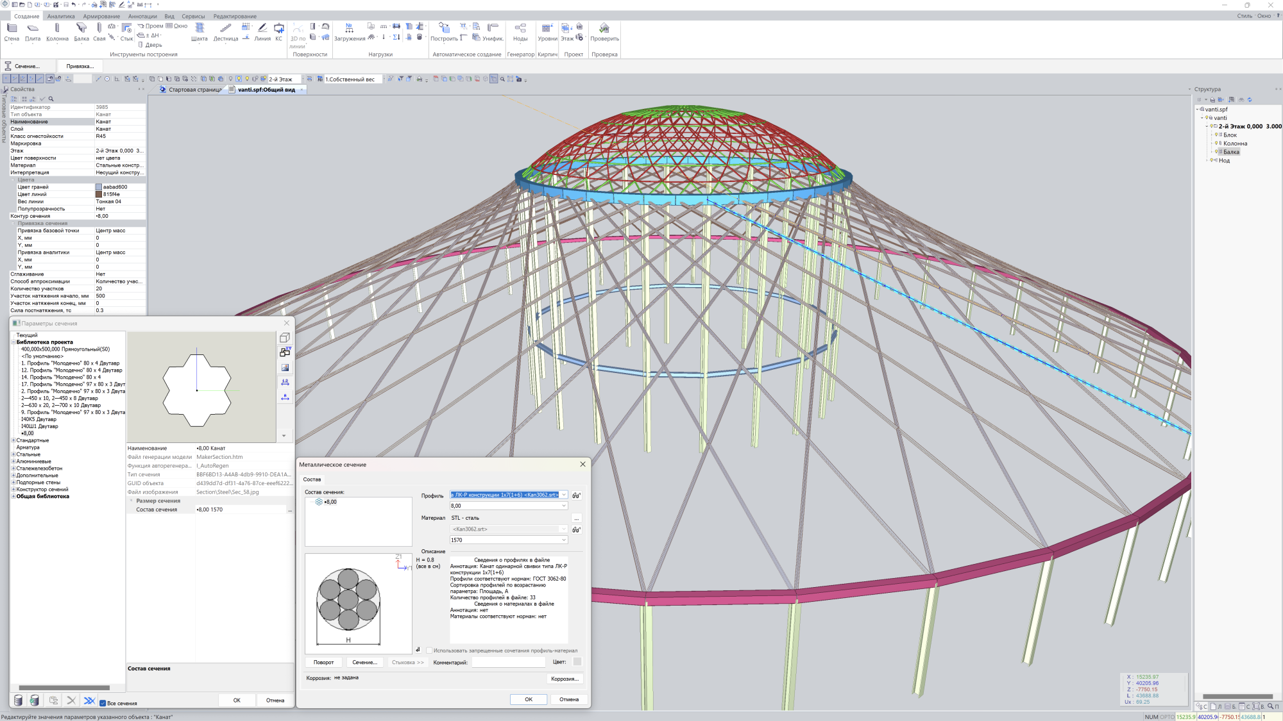
Task: Open the Армирование ribbon tab
Action: click(101, 16)
